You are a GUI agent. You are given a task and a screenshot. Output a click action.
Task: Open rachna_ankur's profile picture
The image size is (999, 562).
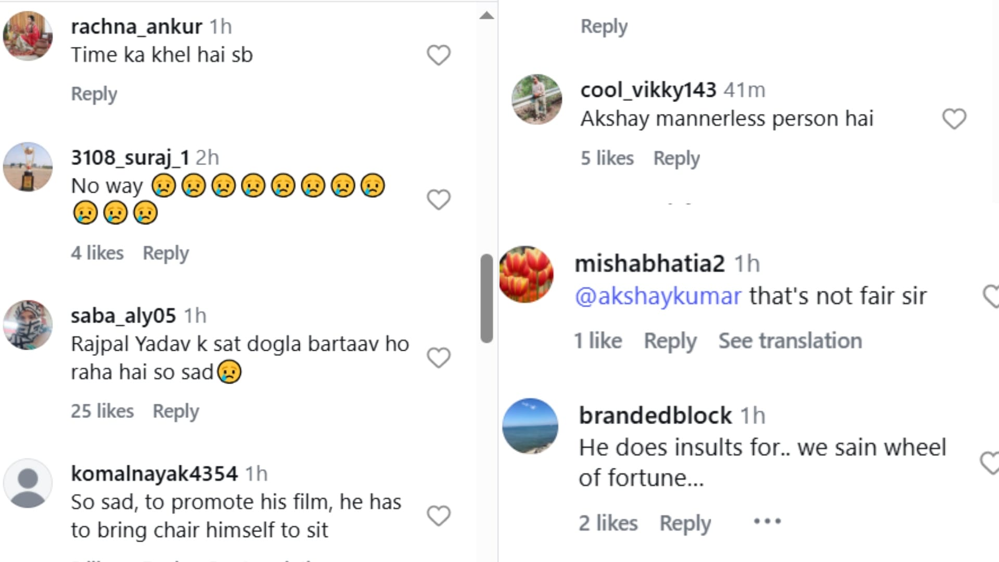click(x=28, y=36)
